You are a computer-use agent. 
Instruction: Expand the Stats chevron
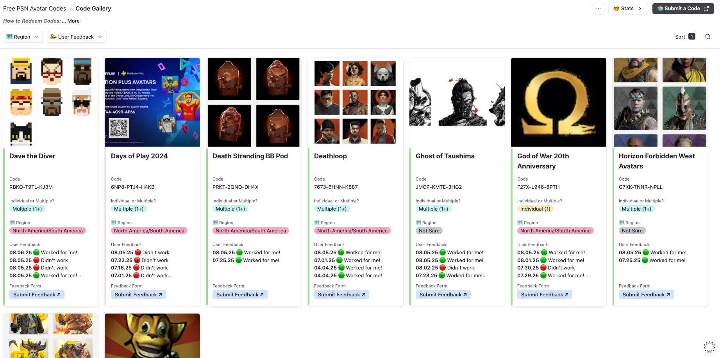coord(640,9)
